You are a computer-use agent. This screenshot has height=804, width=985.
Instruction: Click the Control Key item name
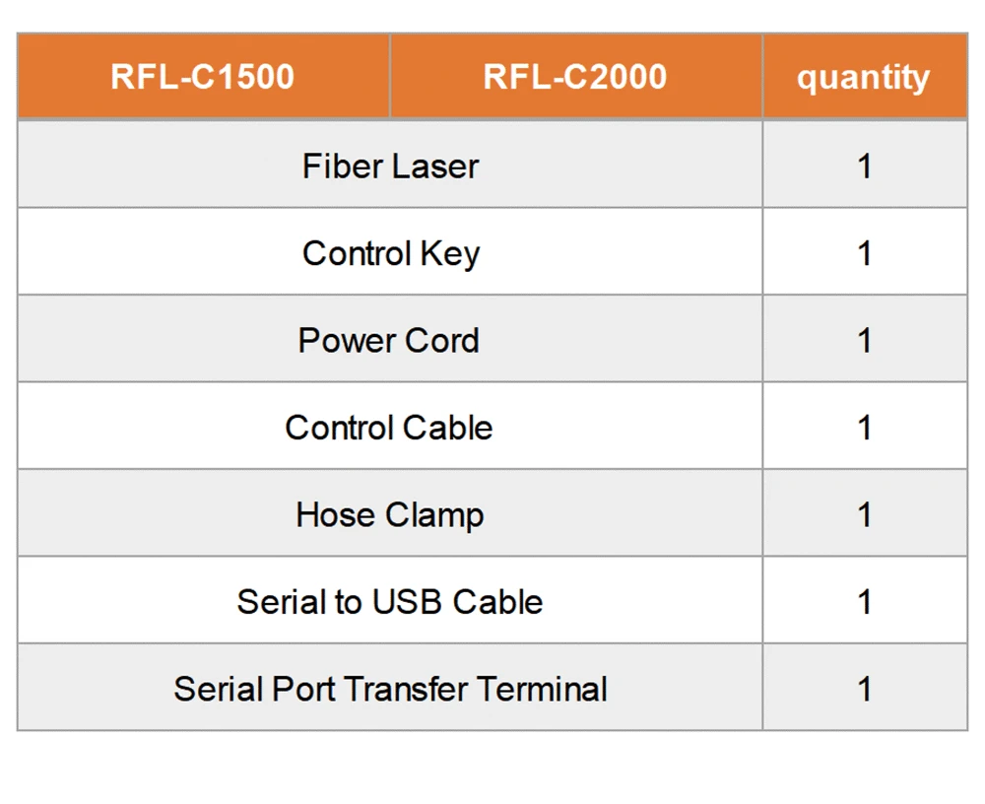click(x=390, y=253)
